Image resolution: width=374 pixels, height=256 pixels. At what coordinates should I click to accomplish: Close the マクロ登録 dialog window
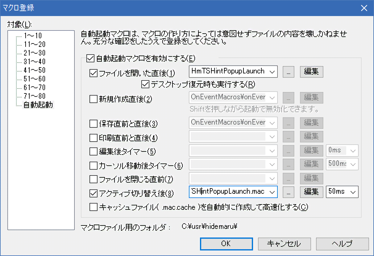coord(364,8)
